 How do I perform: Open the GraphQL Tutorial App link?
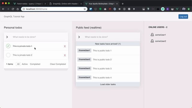pos(14,16)
